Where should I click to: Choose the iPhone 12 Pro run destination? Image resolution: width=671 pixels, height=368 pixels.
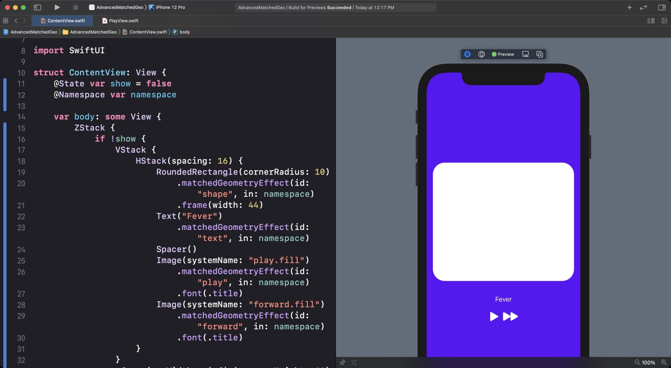pos(167,7)
